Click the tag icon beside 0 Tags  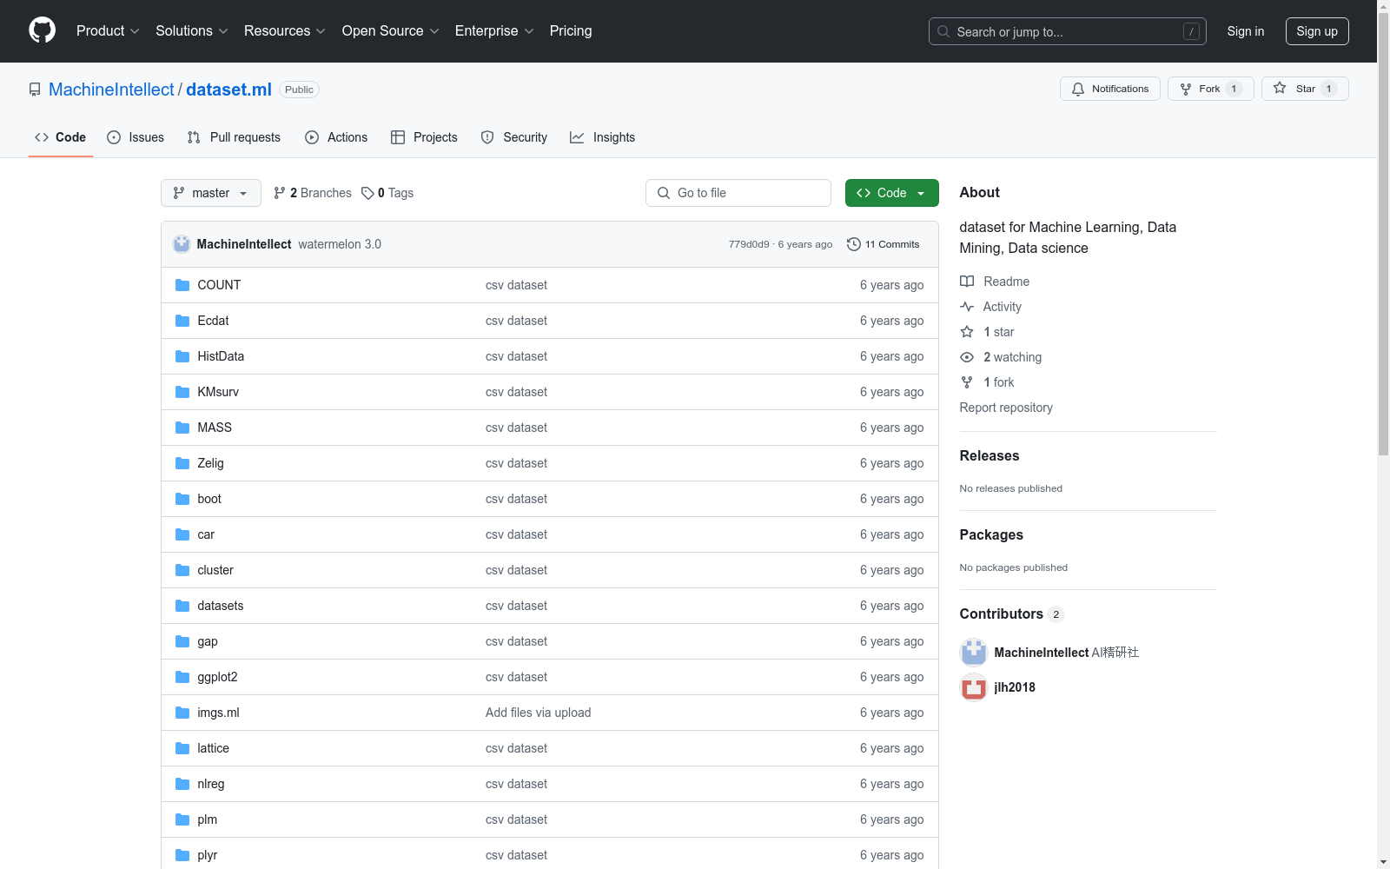[x=367, y=193]
